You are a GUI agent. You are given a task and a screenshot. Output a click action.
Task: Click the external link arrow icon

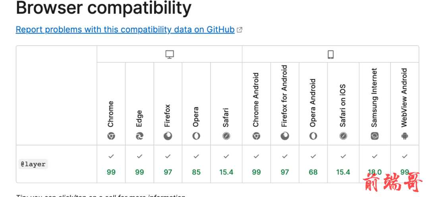pos(240,30)
